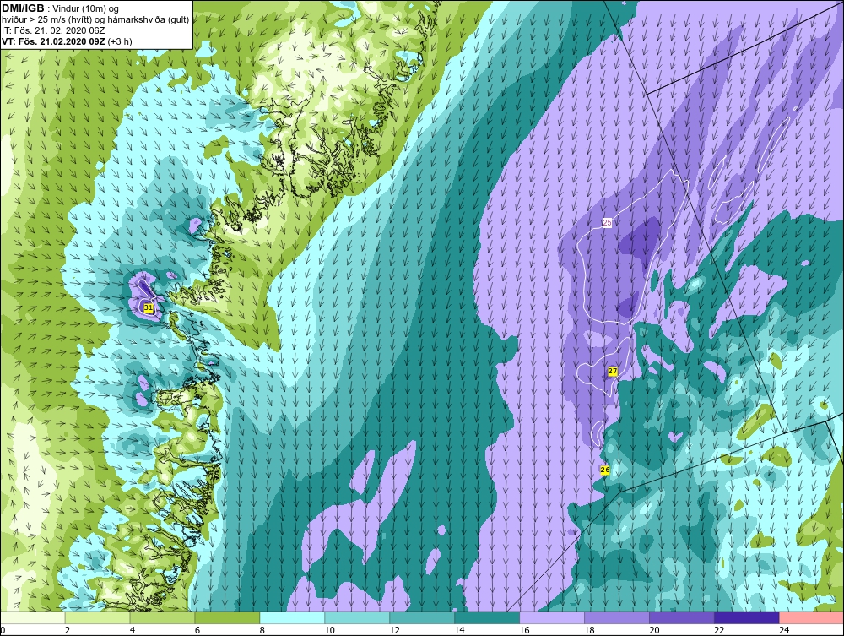
Task: Click the '(+3 h)' forecast offset text
Action: click(x=120, y=41)
